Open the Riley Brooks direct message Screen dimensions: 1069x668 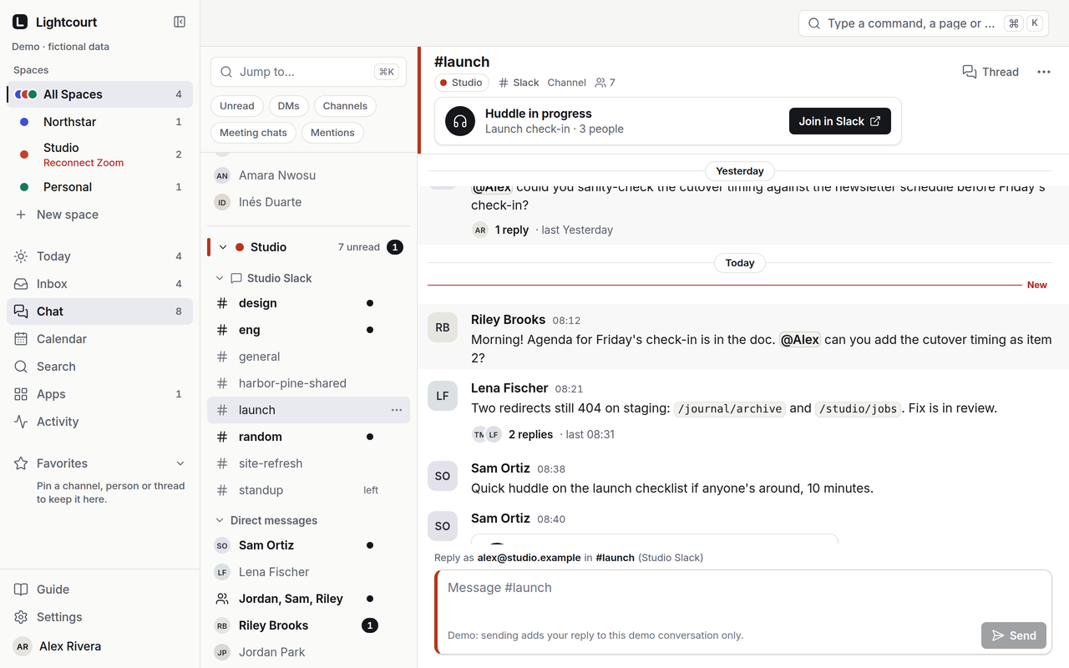click(x=308, y=625)
